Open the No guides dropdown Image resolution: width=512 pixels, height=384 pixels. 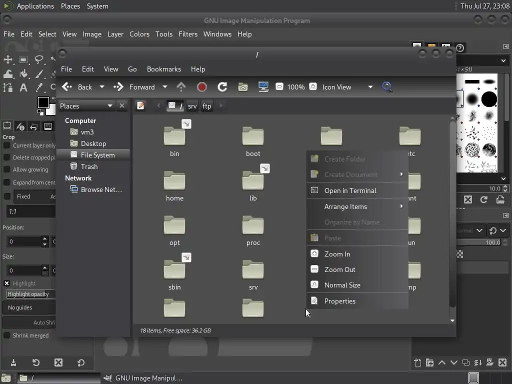click(x=29, y=307)
